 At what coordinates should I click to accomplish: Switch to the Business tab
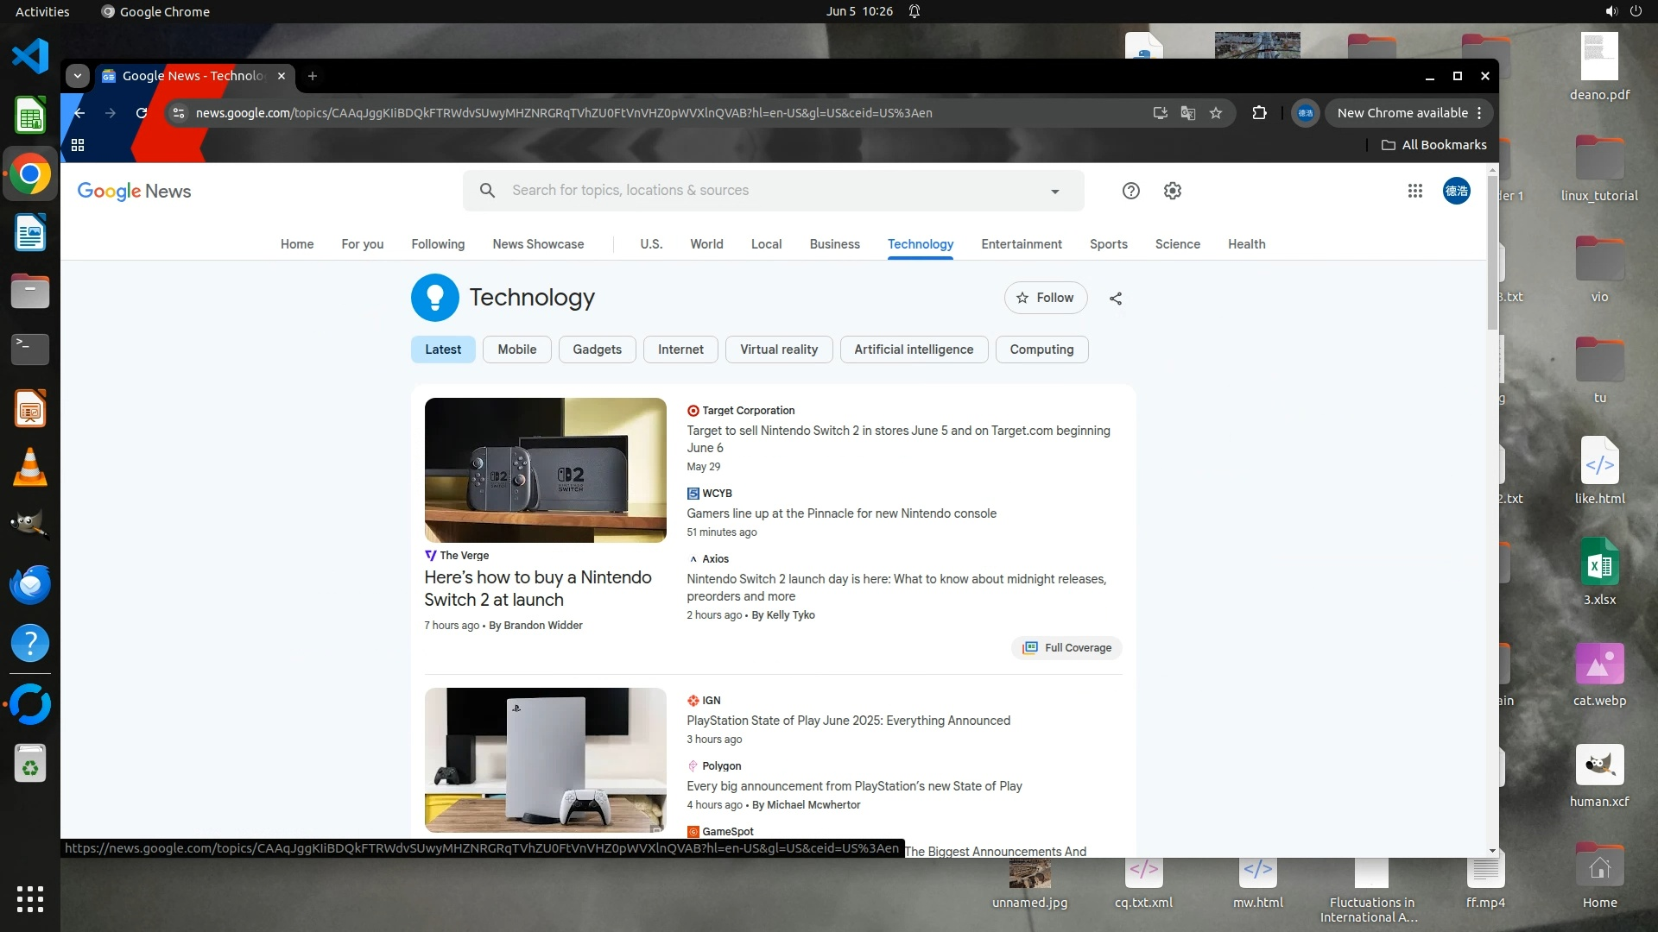pos(834,244)
